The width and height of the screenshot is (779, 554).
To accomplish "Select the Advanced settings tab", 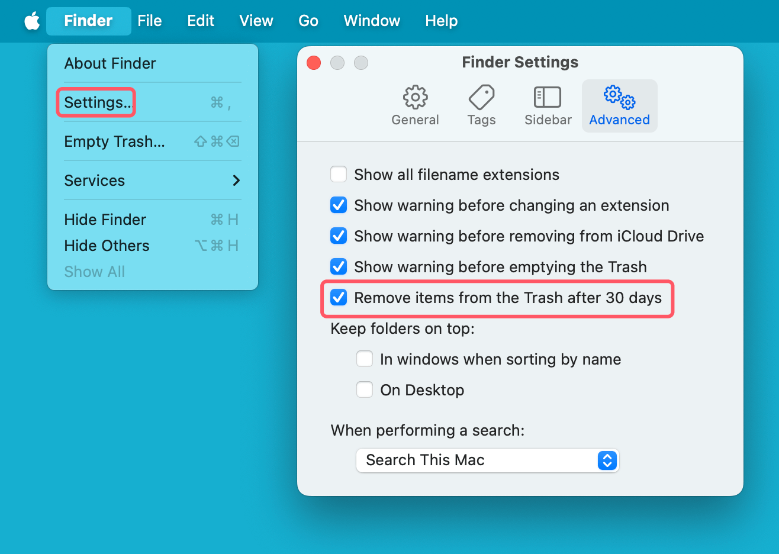I will (619, 105).
